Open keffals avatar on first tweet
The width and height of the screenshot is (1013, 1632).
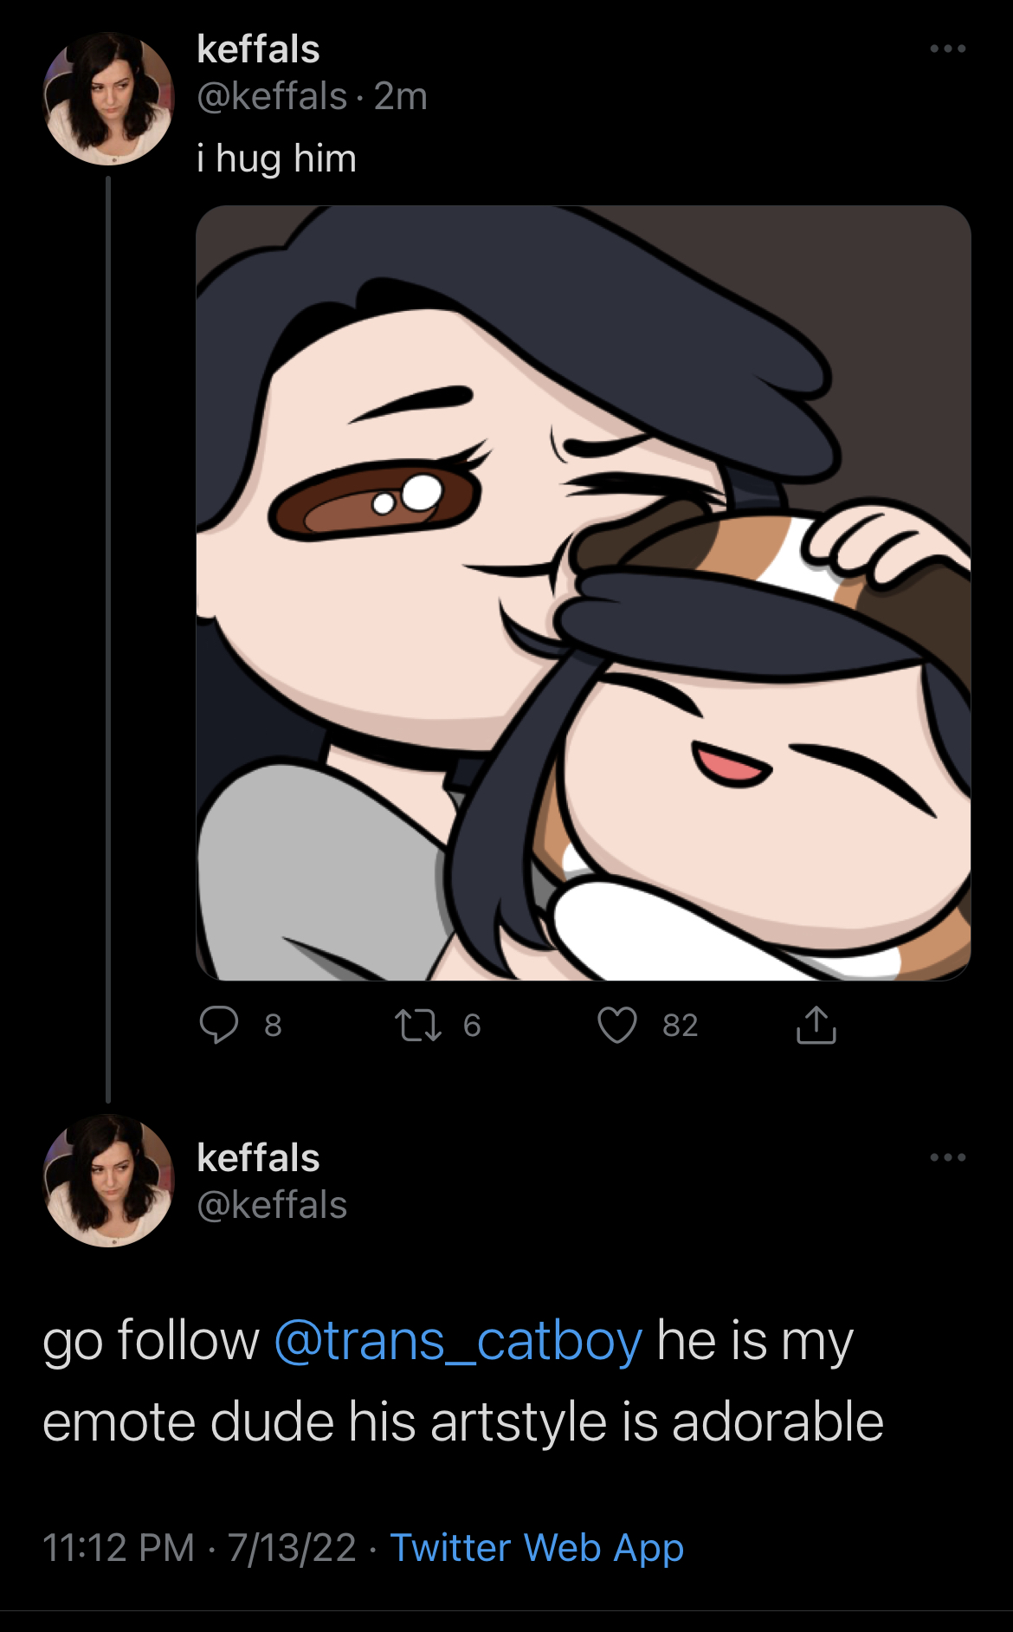(x=108, y=99)
